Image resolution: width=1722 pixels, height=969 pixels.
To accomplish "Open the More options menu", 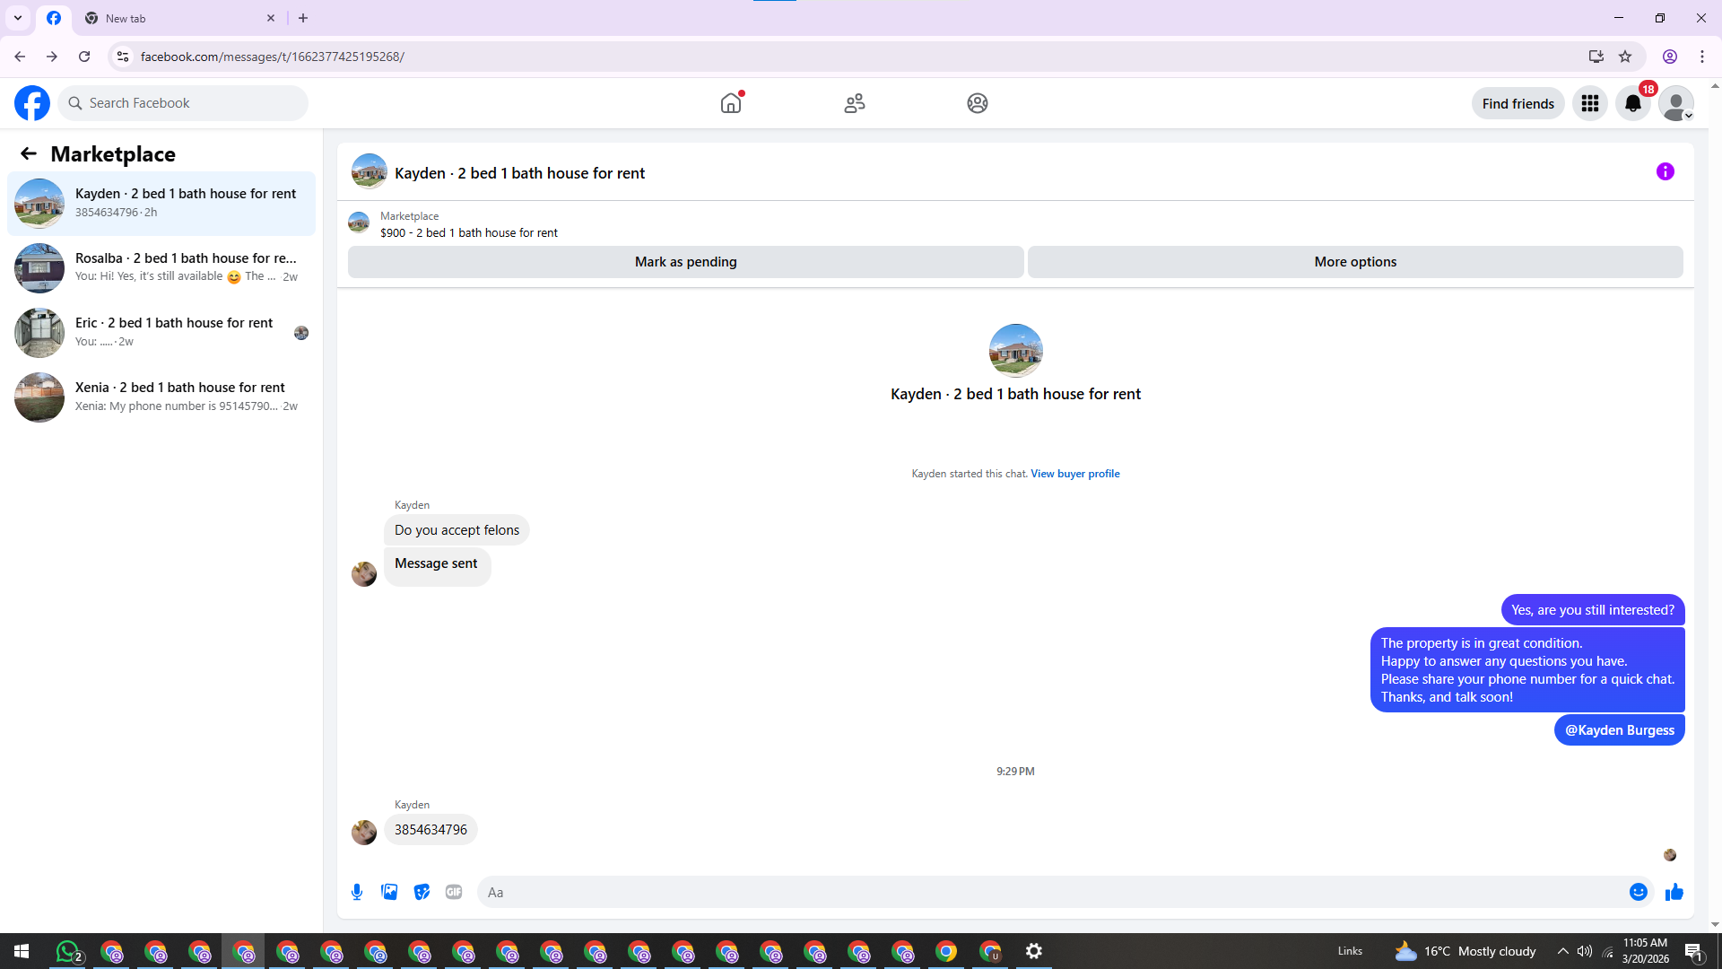I will 1354,262.
